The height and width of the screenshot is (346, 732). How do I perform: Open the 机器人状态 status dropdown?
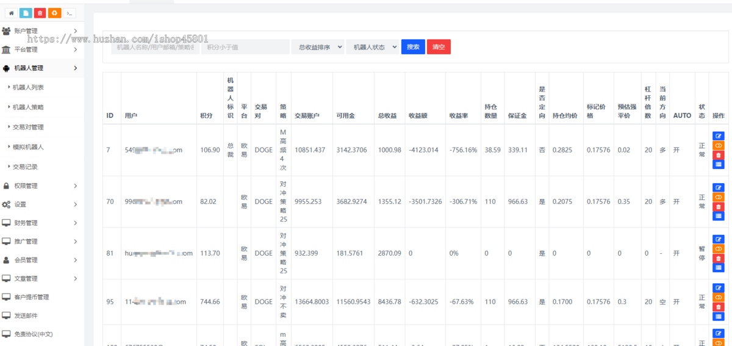click(x=372, y=47)
